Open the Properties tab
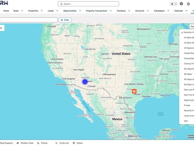The image size is (194, 146). [33, 11]
